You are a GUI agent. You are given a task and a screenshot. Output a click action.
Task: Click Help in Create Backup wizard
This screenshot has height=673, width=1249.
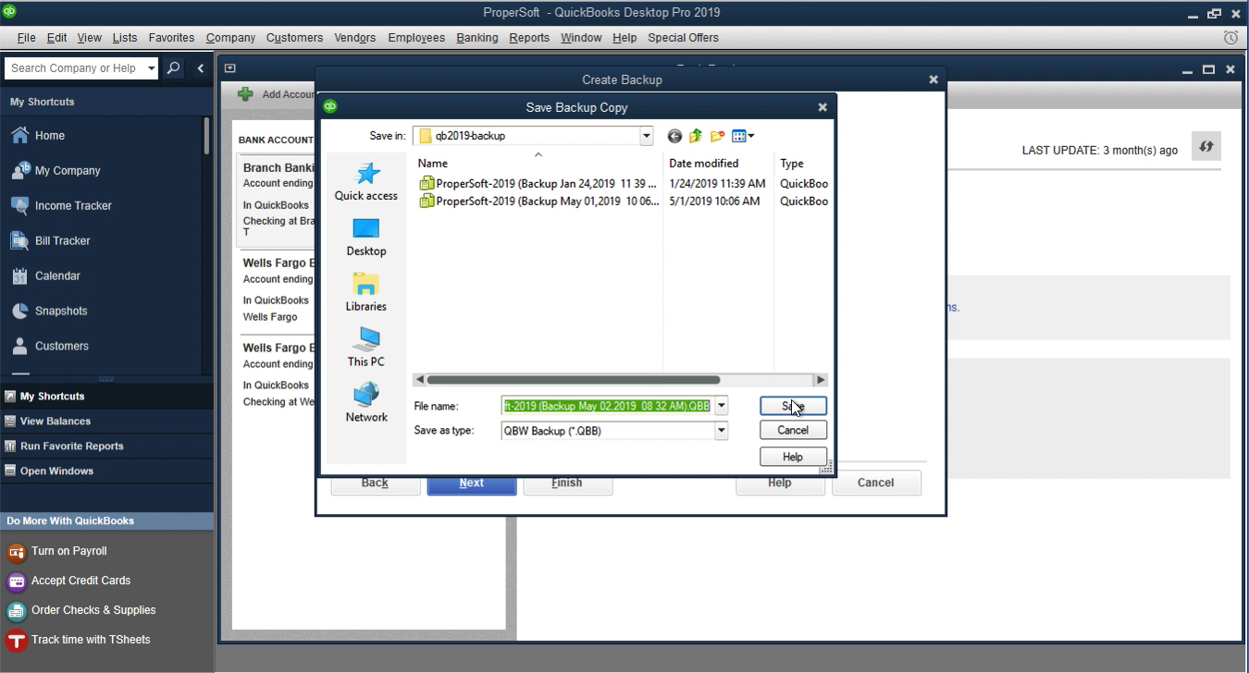tap(780, 483)
